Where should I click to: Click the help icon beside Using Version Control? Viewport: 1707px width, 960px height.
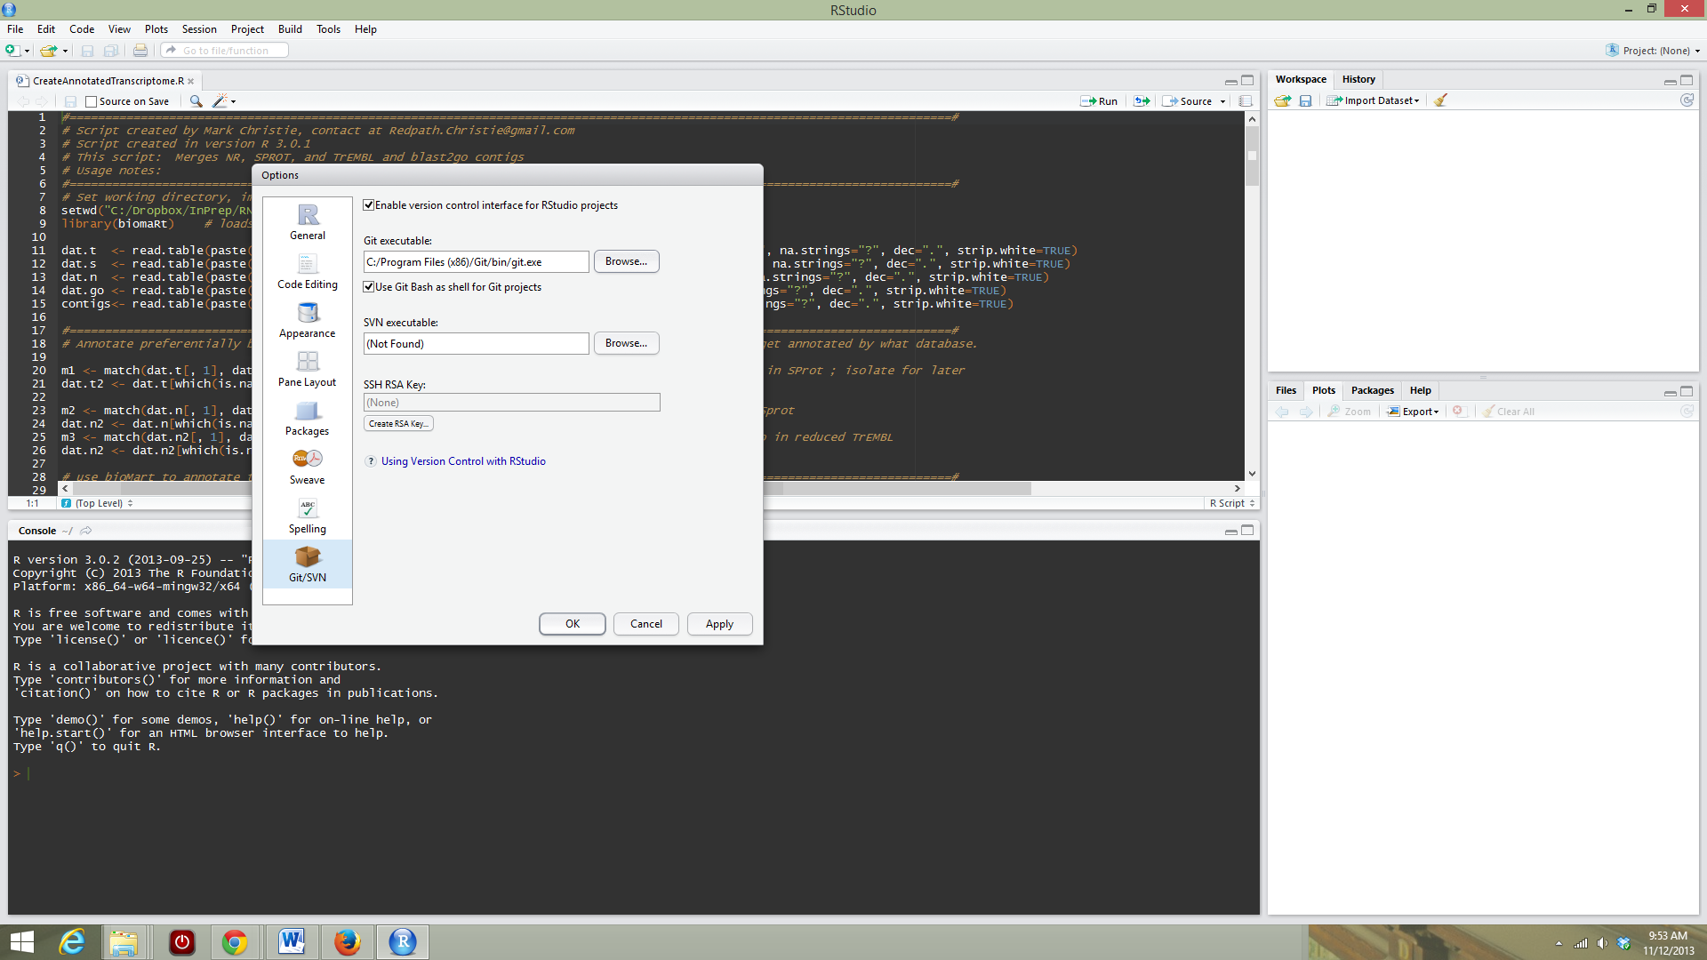point(371,461)
